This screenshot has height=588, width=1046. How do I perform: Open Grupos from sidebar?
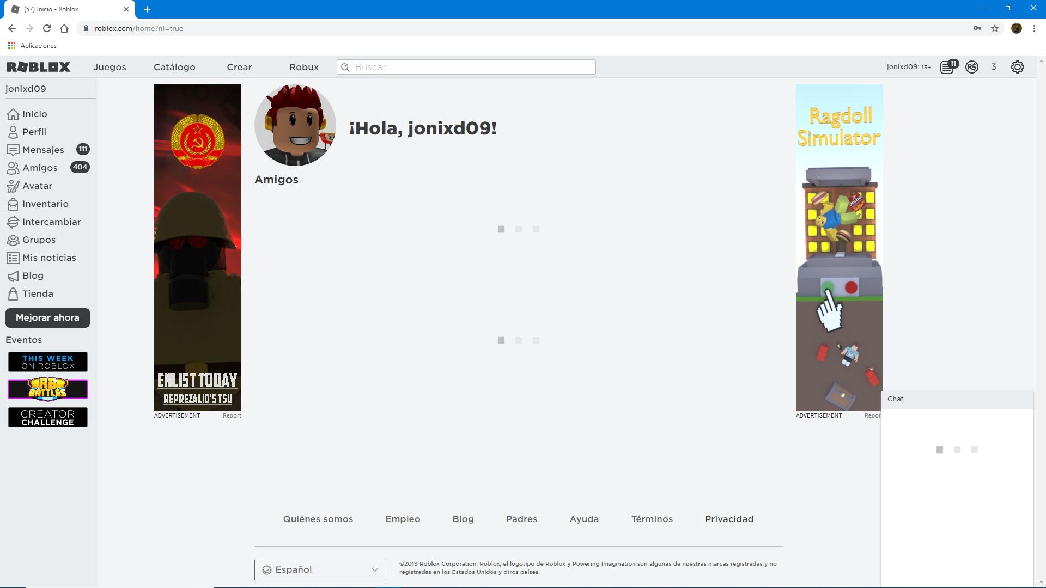39,240
